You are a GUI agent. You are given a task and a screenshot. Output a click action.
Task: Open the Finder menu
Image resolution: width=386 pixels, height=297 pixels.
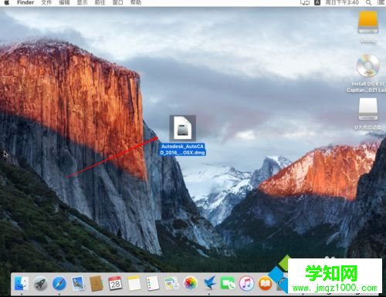tap(25, 2)
